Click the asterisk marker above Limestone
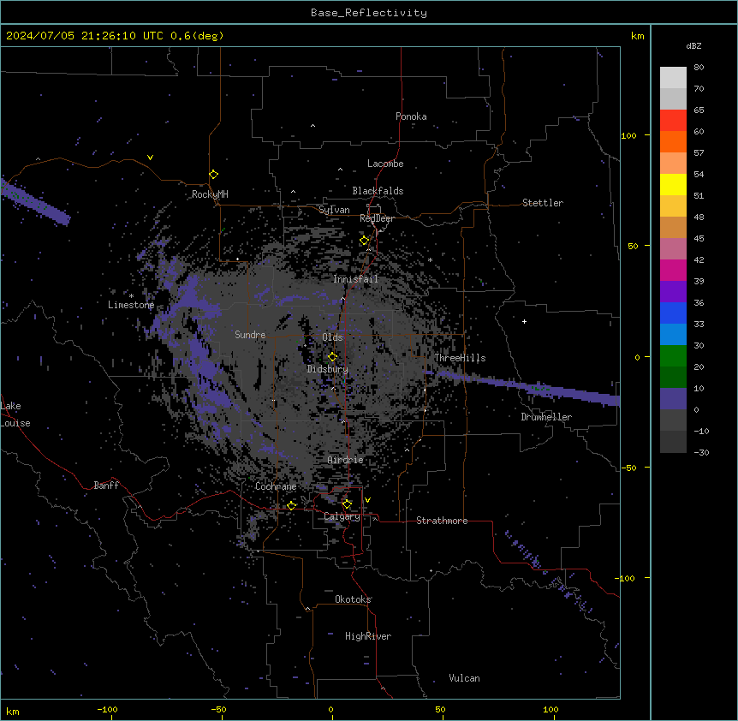This screenshot has height=721, width=738. (131, 296)
